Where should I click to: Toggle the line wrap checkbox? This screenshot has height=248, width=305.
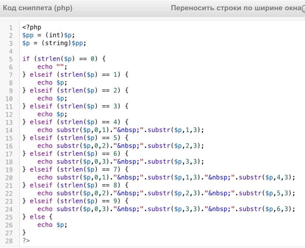click(303, 8)
